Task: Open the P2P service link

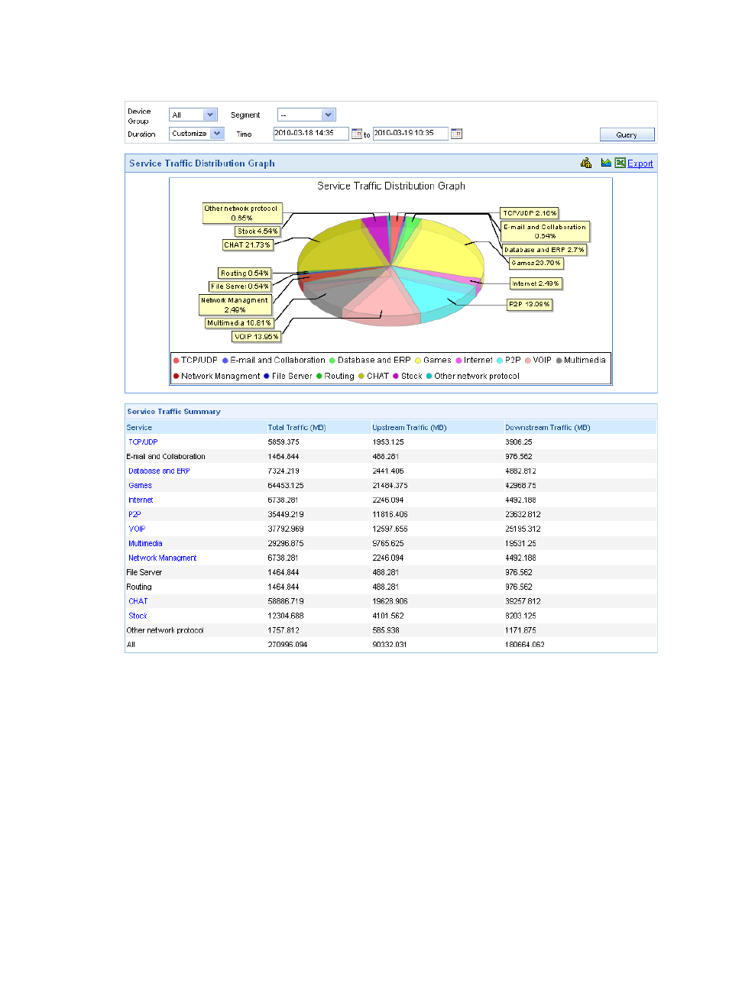Action: 134,515
